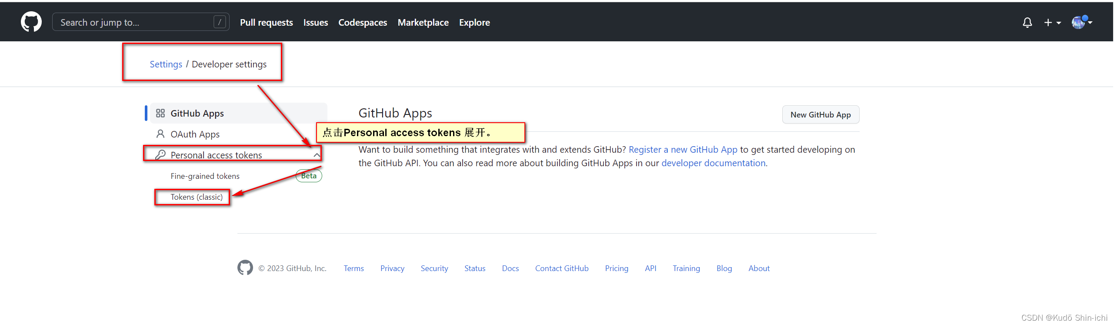Open Pricing footer link
This screenshot has height=325, width=1114.
pos(617,268)
